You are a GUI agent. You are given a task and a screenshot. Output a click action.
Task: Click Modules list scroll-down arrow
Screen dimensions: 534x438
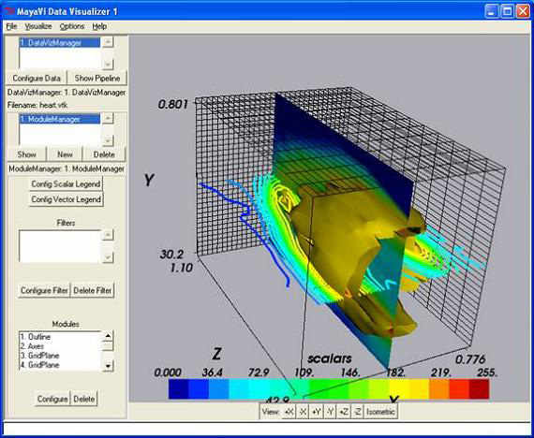coord(108,366)
